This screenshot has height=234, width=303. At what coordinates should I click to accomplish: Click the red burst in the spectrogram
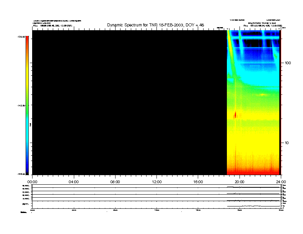[x=235, y=115]
